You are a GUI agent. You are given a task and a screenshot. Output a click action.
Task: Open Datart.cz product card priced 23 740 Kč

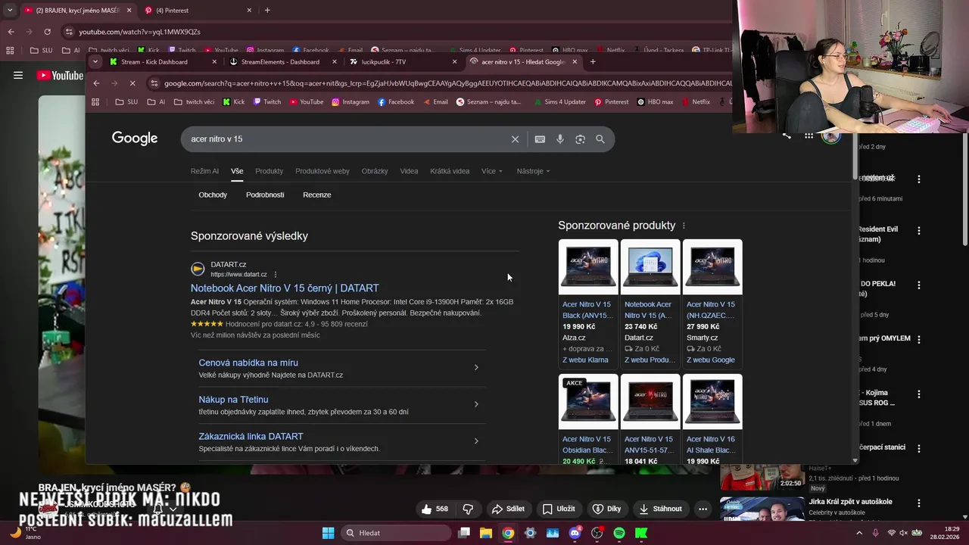point(650,304)
